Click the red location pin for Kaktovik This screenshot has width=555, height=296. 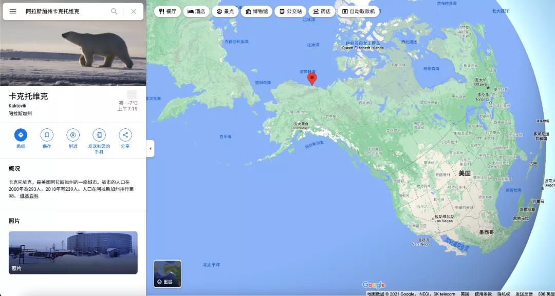[312, 79]
